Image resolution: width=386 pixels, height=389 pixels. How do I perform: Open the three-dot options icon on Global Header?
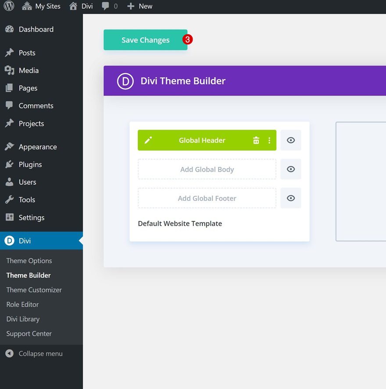[x=269, y=140]
